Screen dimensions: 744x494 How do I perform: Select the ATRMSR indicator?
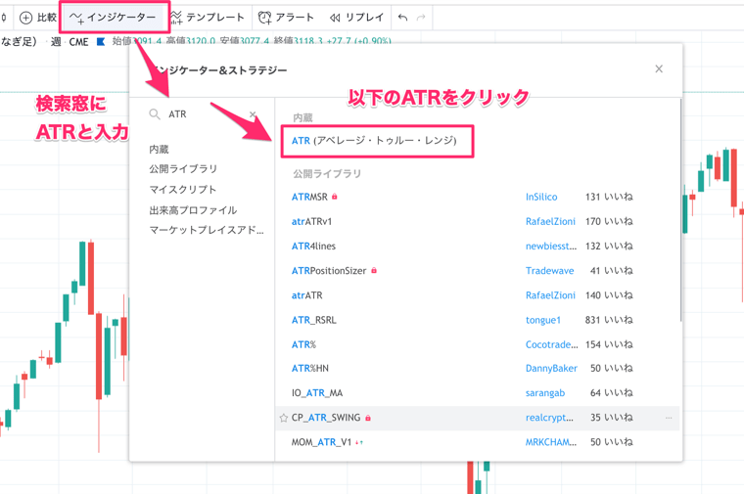(x=309, y=197)
